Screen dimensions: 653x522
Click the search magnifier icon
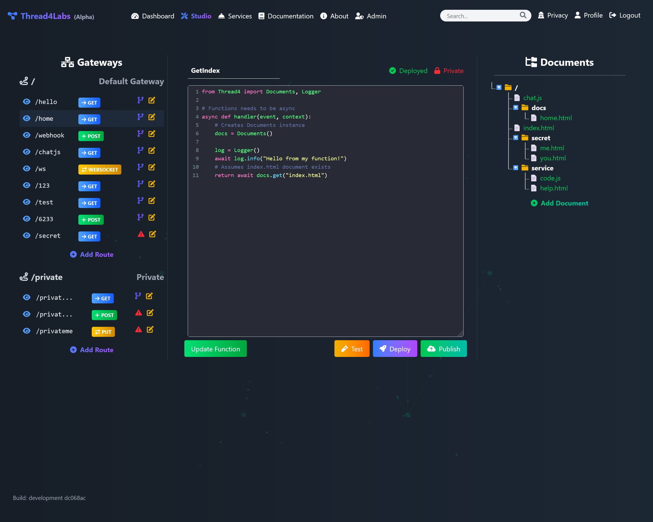click(x=523, y=15)
